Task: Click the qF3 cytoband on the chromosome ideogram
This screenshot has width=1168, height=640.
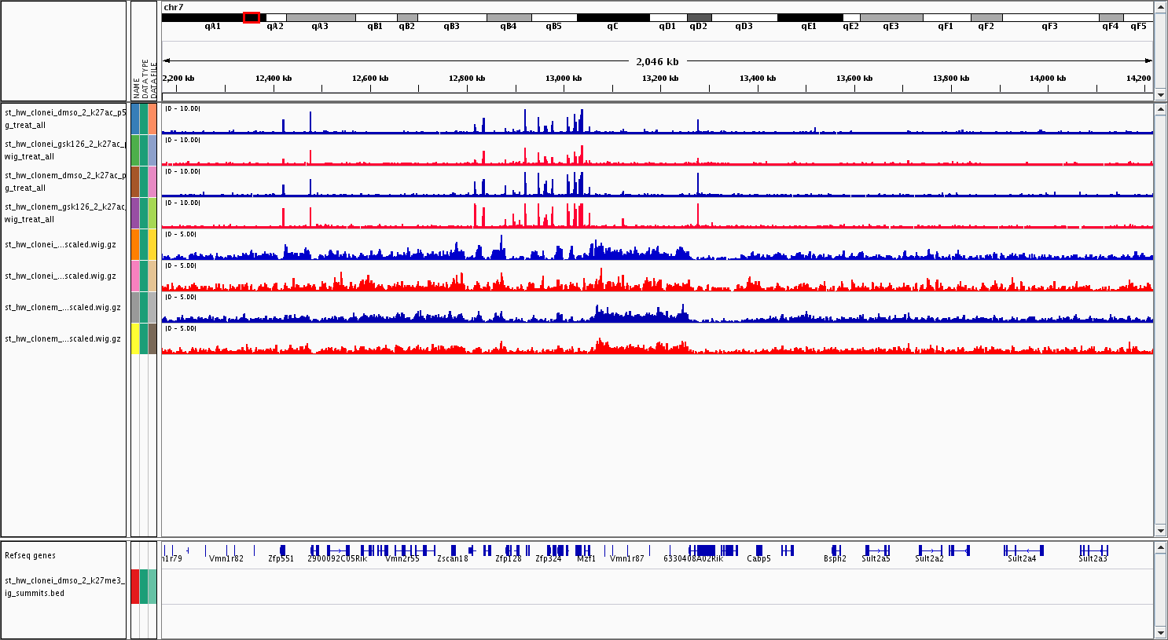Action: [x=1049, y=17]
